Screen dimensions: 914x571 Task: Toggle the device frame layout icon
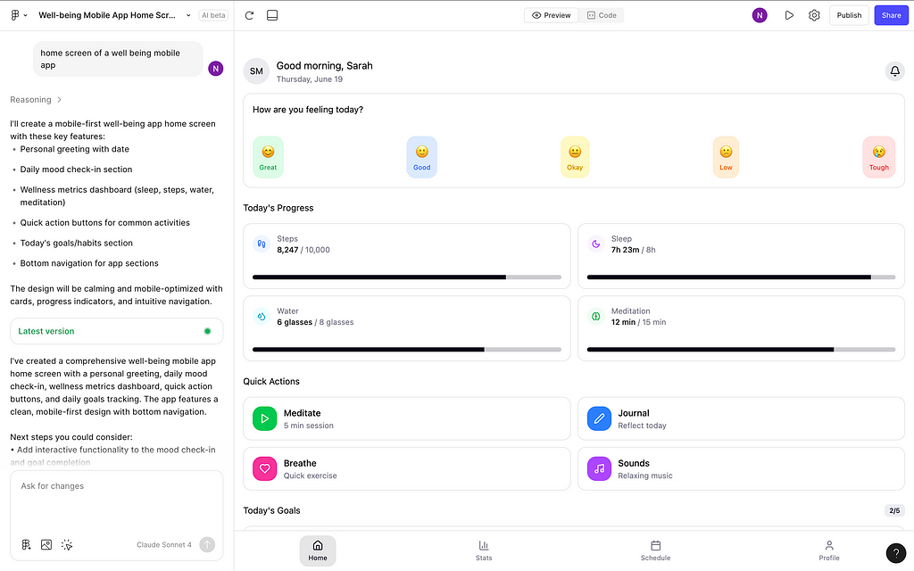tap(272, 16)
